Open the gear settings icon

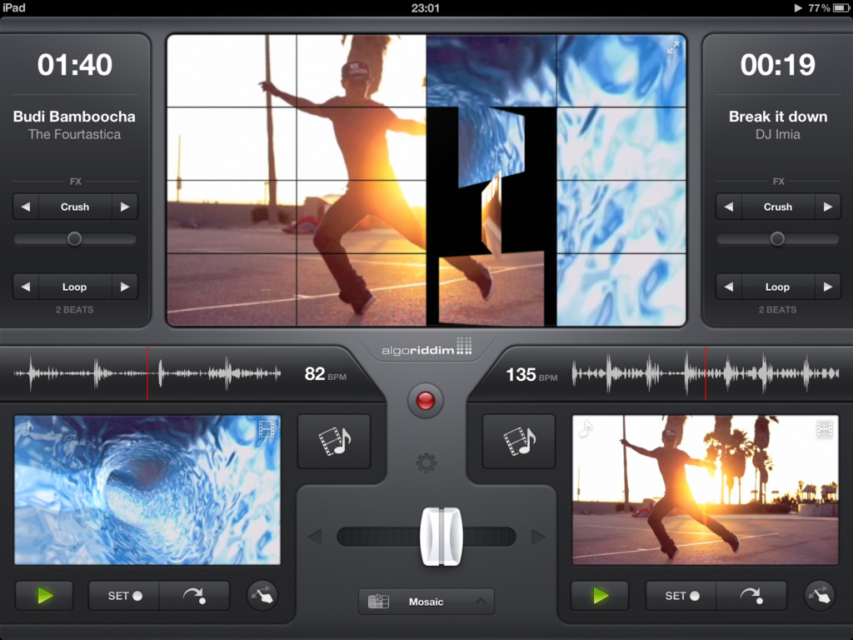(426, 463)
